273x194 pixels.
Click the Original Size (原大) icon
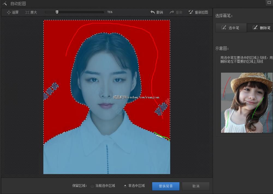tap(27, 12)
